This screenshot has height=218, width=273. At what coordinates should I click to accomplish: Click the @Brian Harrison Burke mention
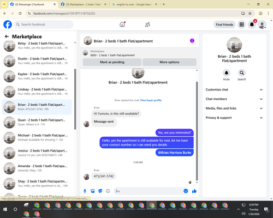pyautogui.click(x=175, y=153)
